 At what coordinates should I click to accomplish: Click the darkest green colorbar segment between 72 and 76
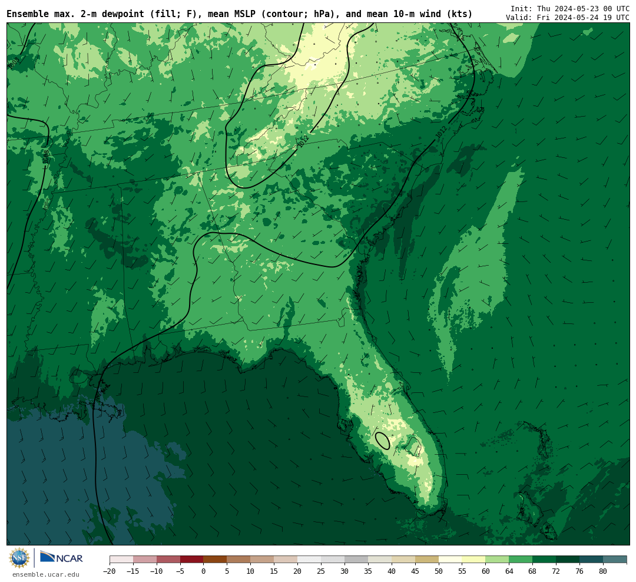coord(568,560)
